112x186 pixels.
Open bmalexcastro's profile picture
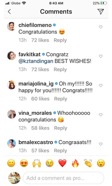[12, 144]
